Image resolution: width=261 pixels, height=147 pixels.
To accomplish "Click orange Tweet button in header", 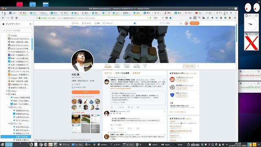I will point(194,23).
